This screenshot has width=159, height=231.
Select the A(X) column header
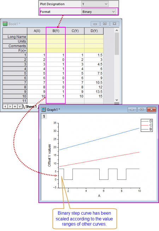[37, 31]
